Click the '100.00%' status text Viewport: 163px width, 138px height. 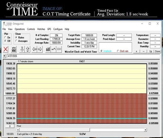tap(10, 134)
